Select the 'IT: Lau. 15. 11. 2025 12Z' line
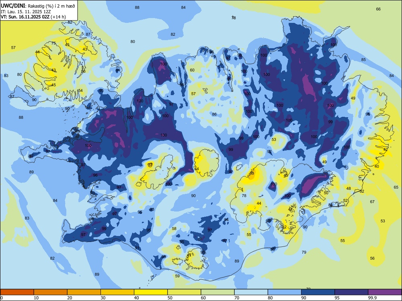Image resolution: width=402 pixels, height=301 pixels. [x=27, y=12]
